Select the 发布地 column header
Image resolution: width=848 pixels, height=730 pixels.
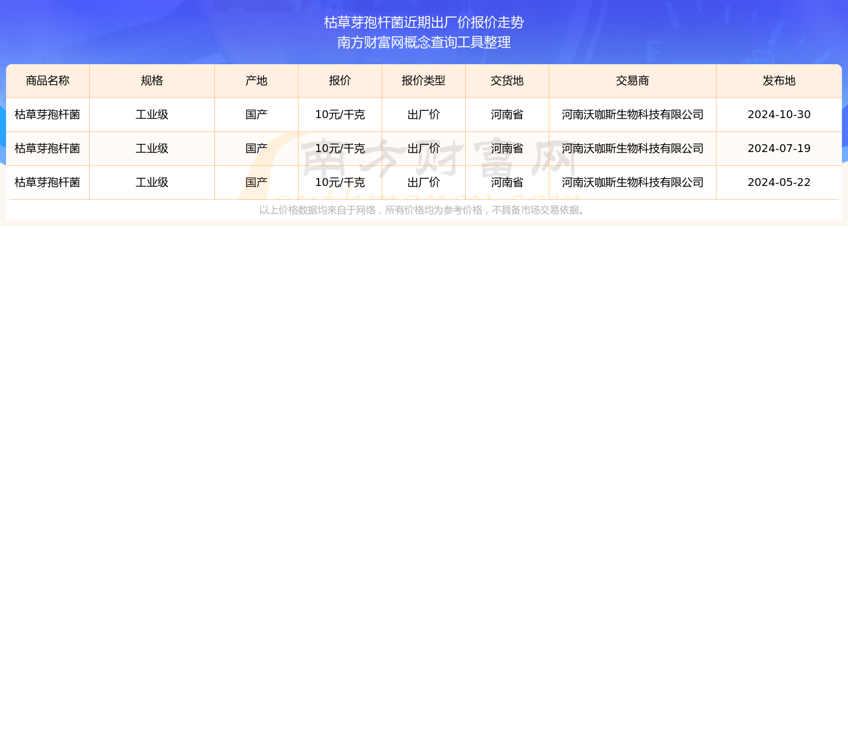(x=779, y=81)
